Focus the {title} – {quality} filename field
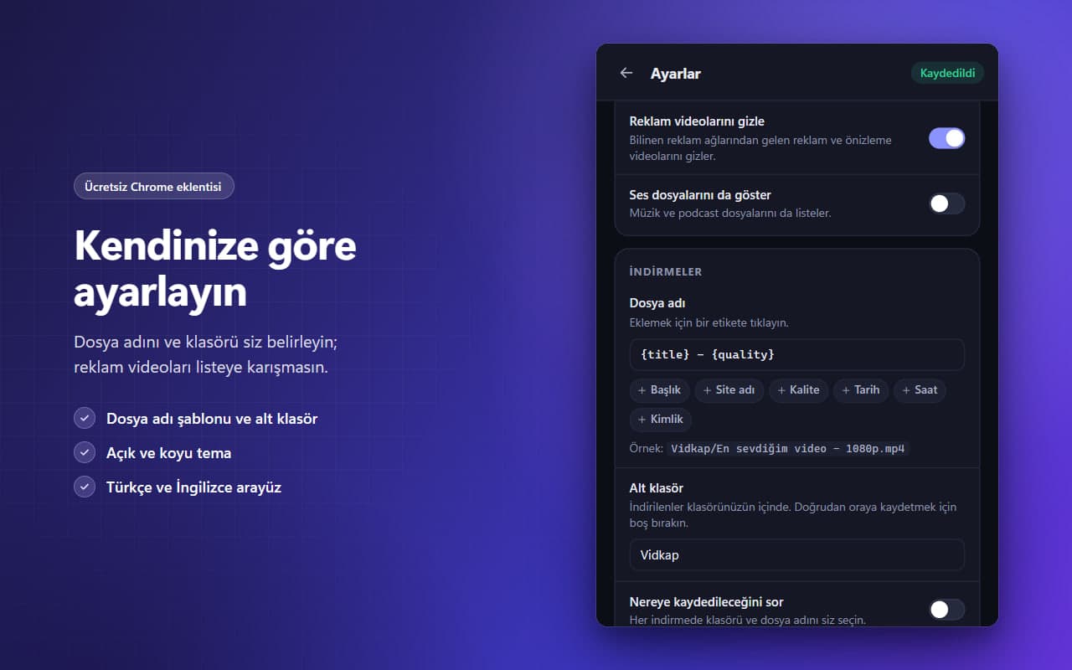The image size is (1072, 670). pos(797,355)
